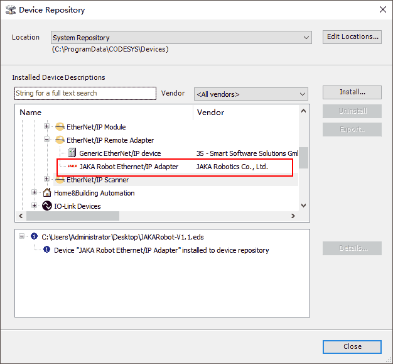
Task: Click the info icon beside the installed device message
Action: [x=46, y=250]
